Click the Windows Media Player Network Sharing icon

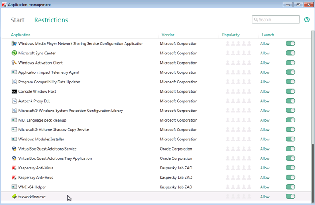click(x=14, y=43)
